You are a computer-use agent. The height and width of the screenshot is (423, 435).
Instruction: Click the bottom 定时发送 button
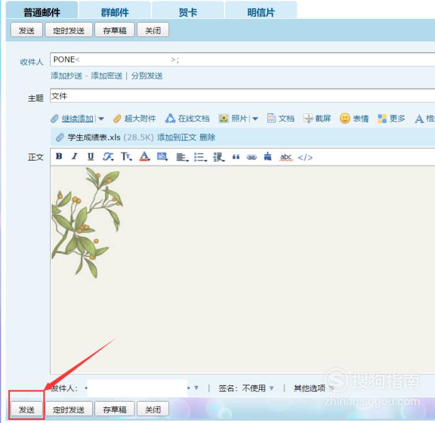click(x=69, y=409)
